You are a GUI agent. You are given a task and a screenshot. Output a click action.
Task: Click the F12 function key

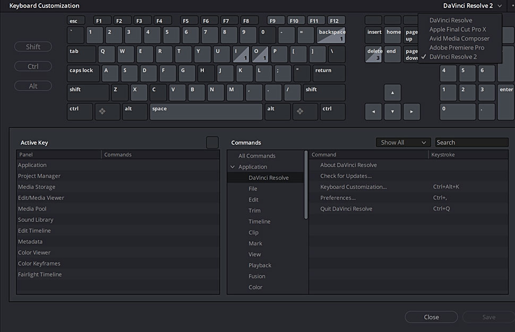(x=336, y=20)
